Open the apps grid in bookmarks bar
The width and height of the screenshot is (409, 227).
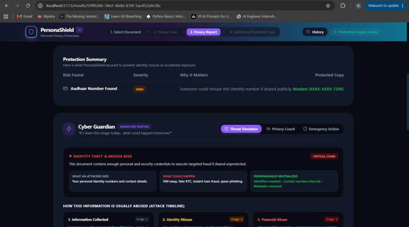click(6, 16)
